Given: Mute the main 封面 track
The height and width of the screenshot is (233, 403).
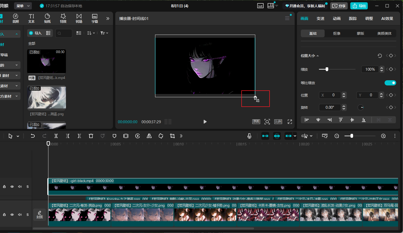Looking at the screenshot, I should [20, 215].
